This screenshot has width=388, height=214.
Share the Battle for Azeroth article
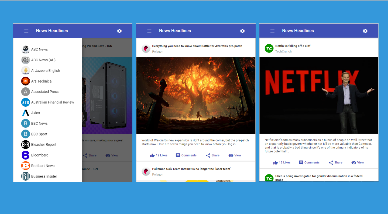(x=212, y=155)
